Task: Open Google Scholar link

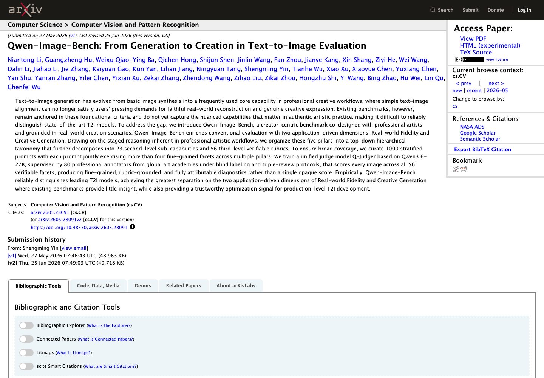Action: tap(478, 133)
